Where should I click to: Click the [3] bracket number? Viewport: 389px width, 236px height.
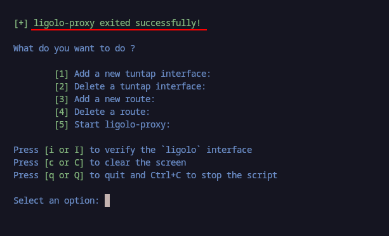click(x=62, y=99)
